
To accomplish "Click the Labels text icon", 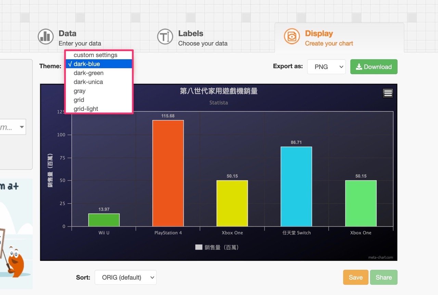I will pos(165,36).
